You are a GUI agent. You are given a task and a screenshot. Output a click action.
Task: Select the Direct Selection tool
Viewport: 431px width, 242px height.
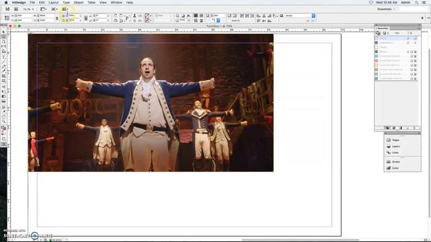pos(3,37)
